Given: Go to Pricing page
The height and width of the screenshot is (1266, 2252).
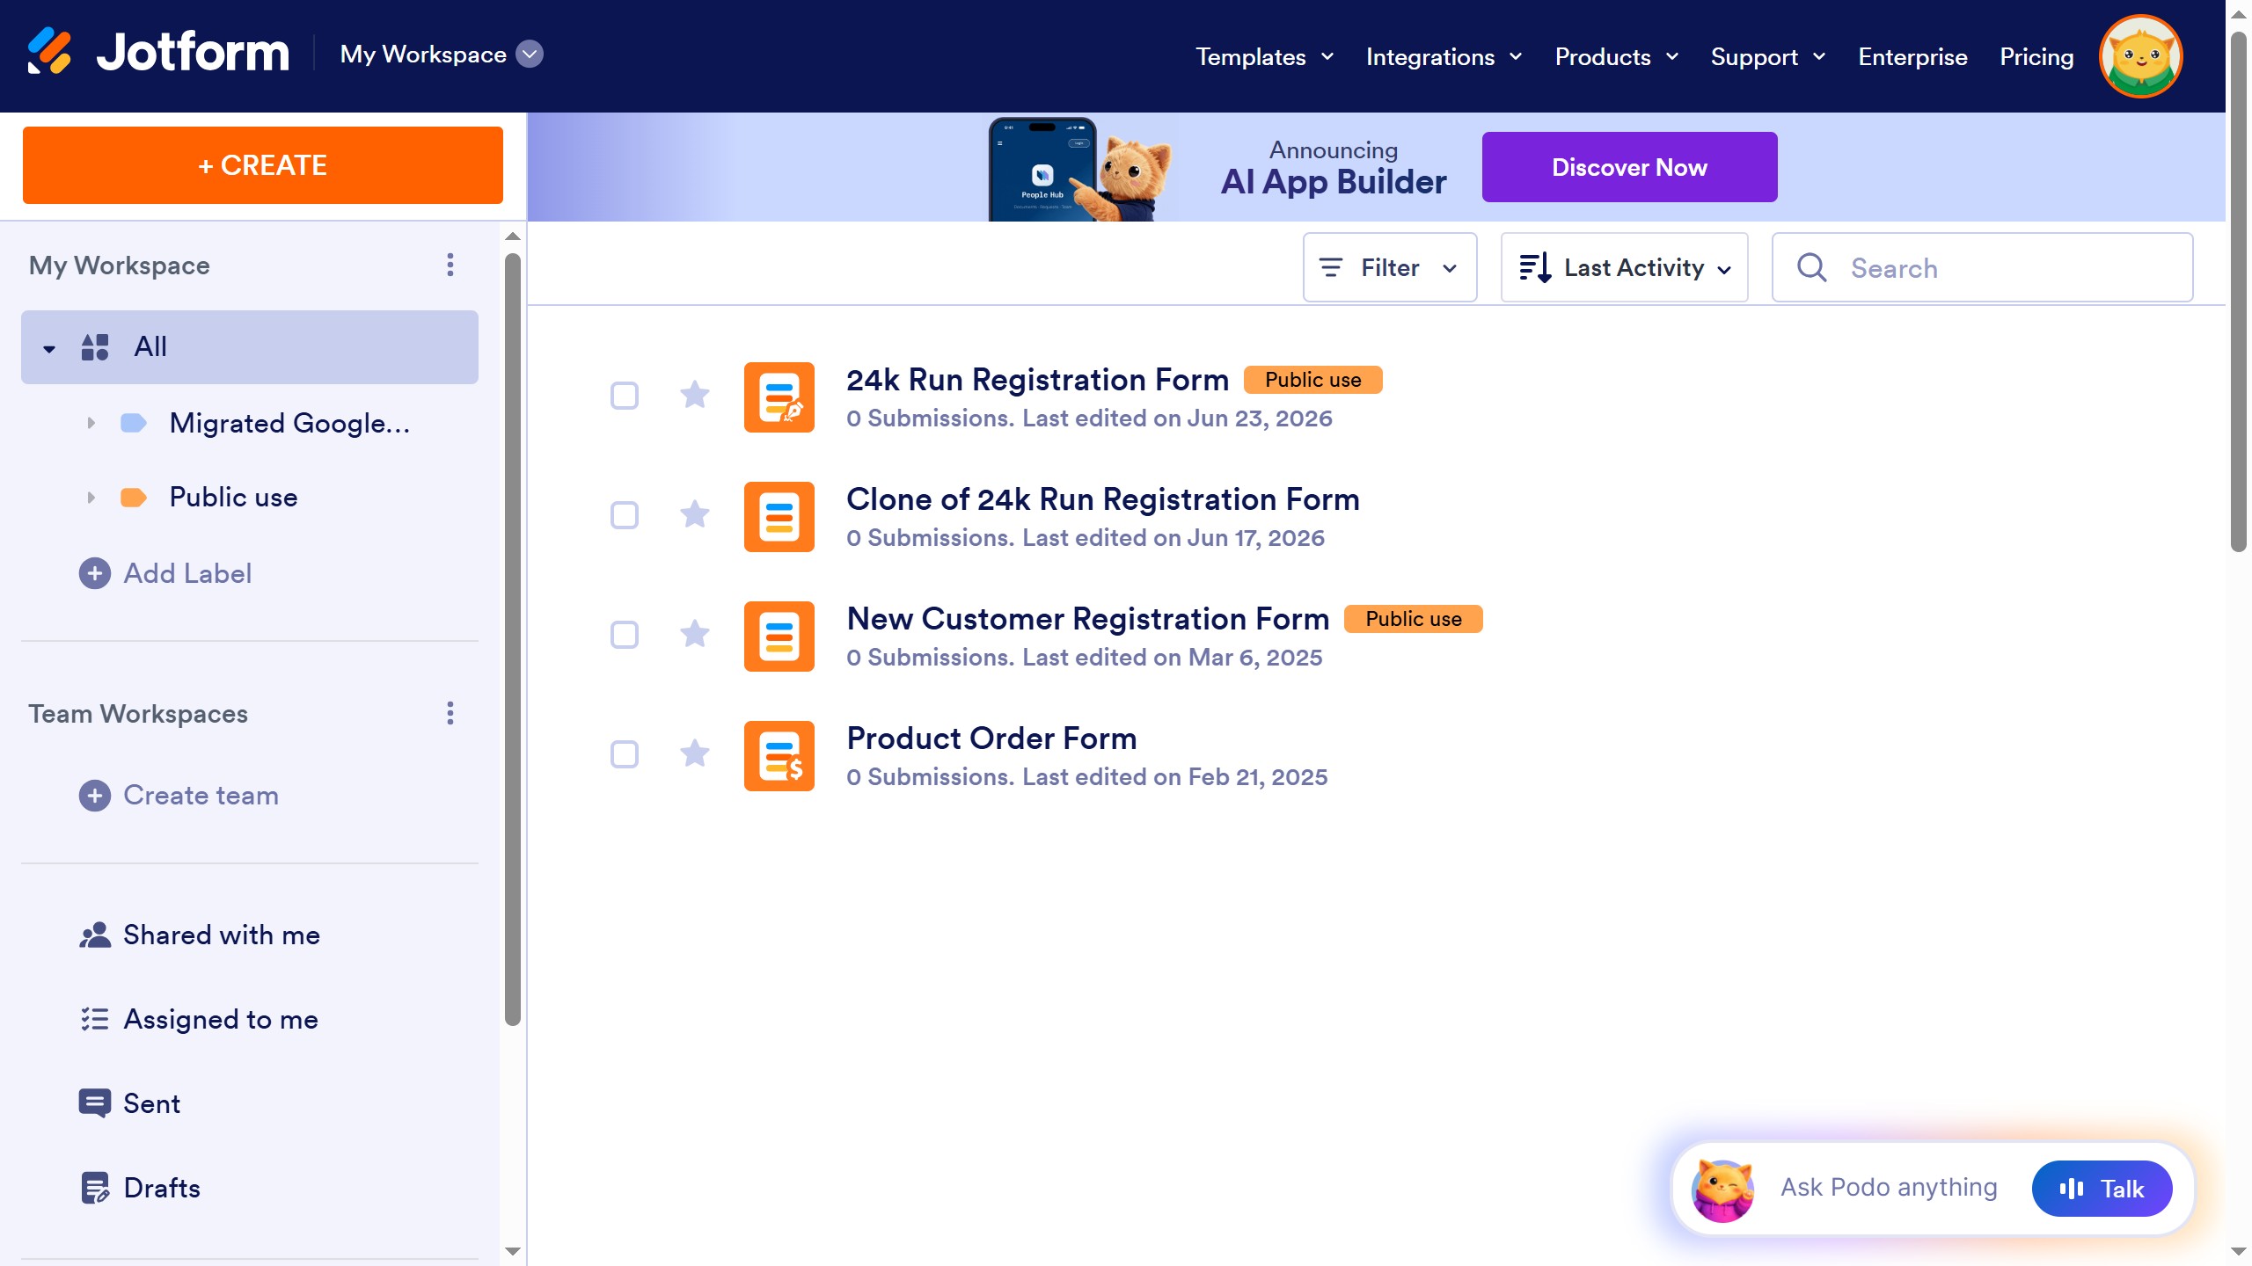Looking at the screenshot, I should (2036, 57).
